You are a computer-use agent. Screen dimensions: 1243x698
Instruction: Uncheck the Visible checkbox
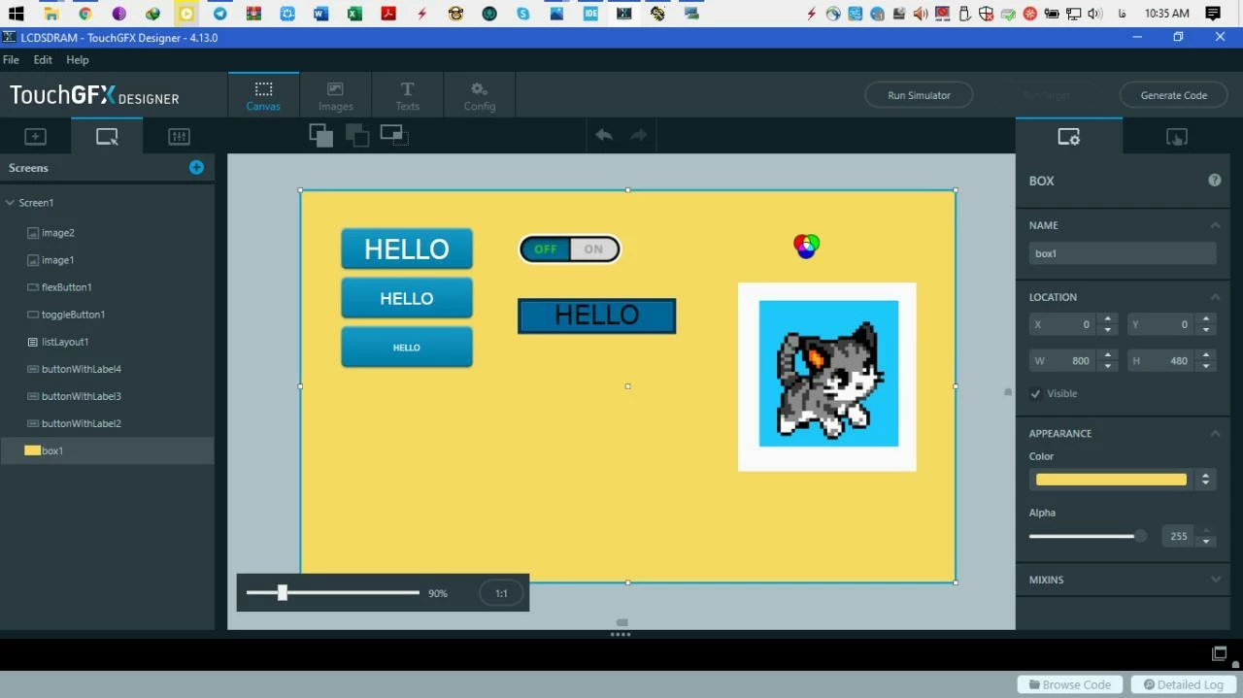click(1035, 393)
